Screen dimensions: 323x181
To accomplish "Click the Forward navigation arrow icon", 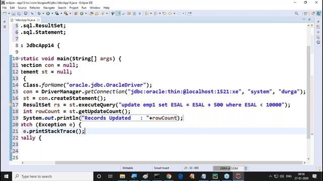I will pyautogui.click(x=179, y=14).
